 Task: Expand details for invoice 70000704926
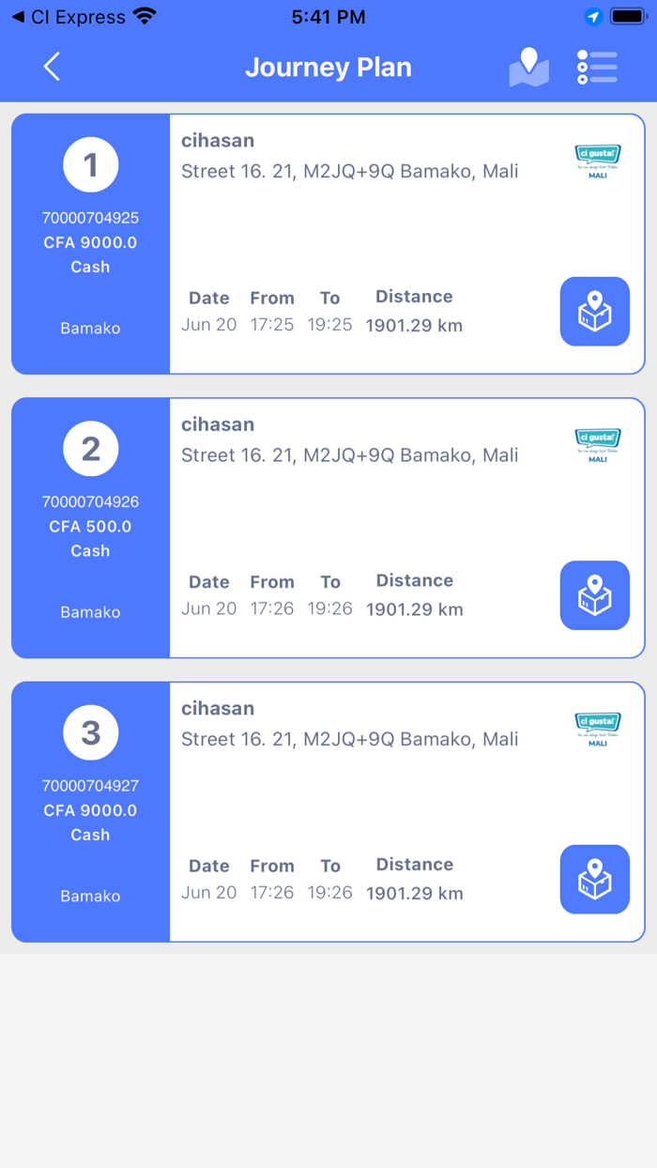point(90,501)
